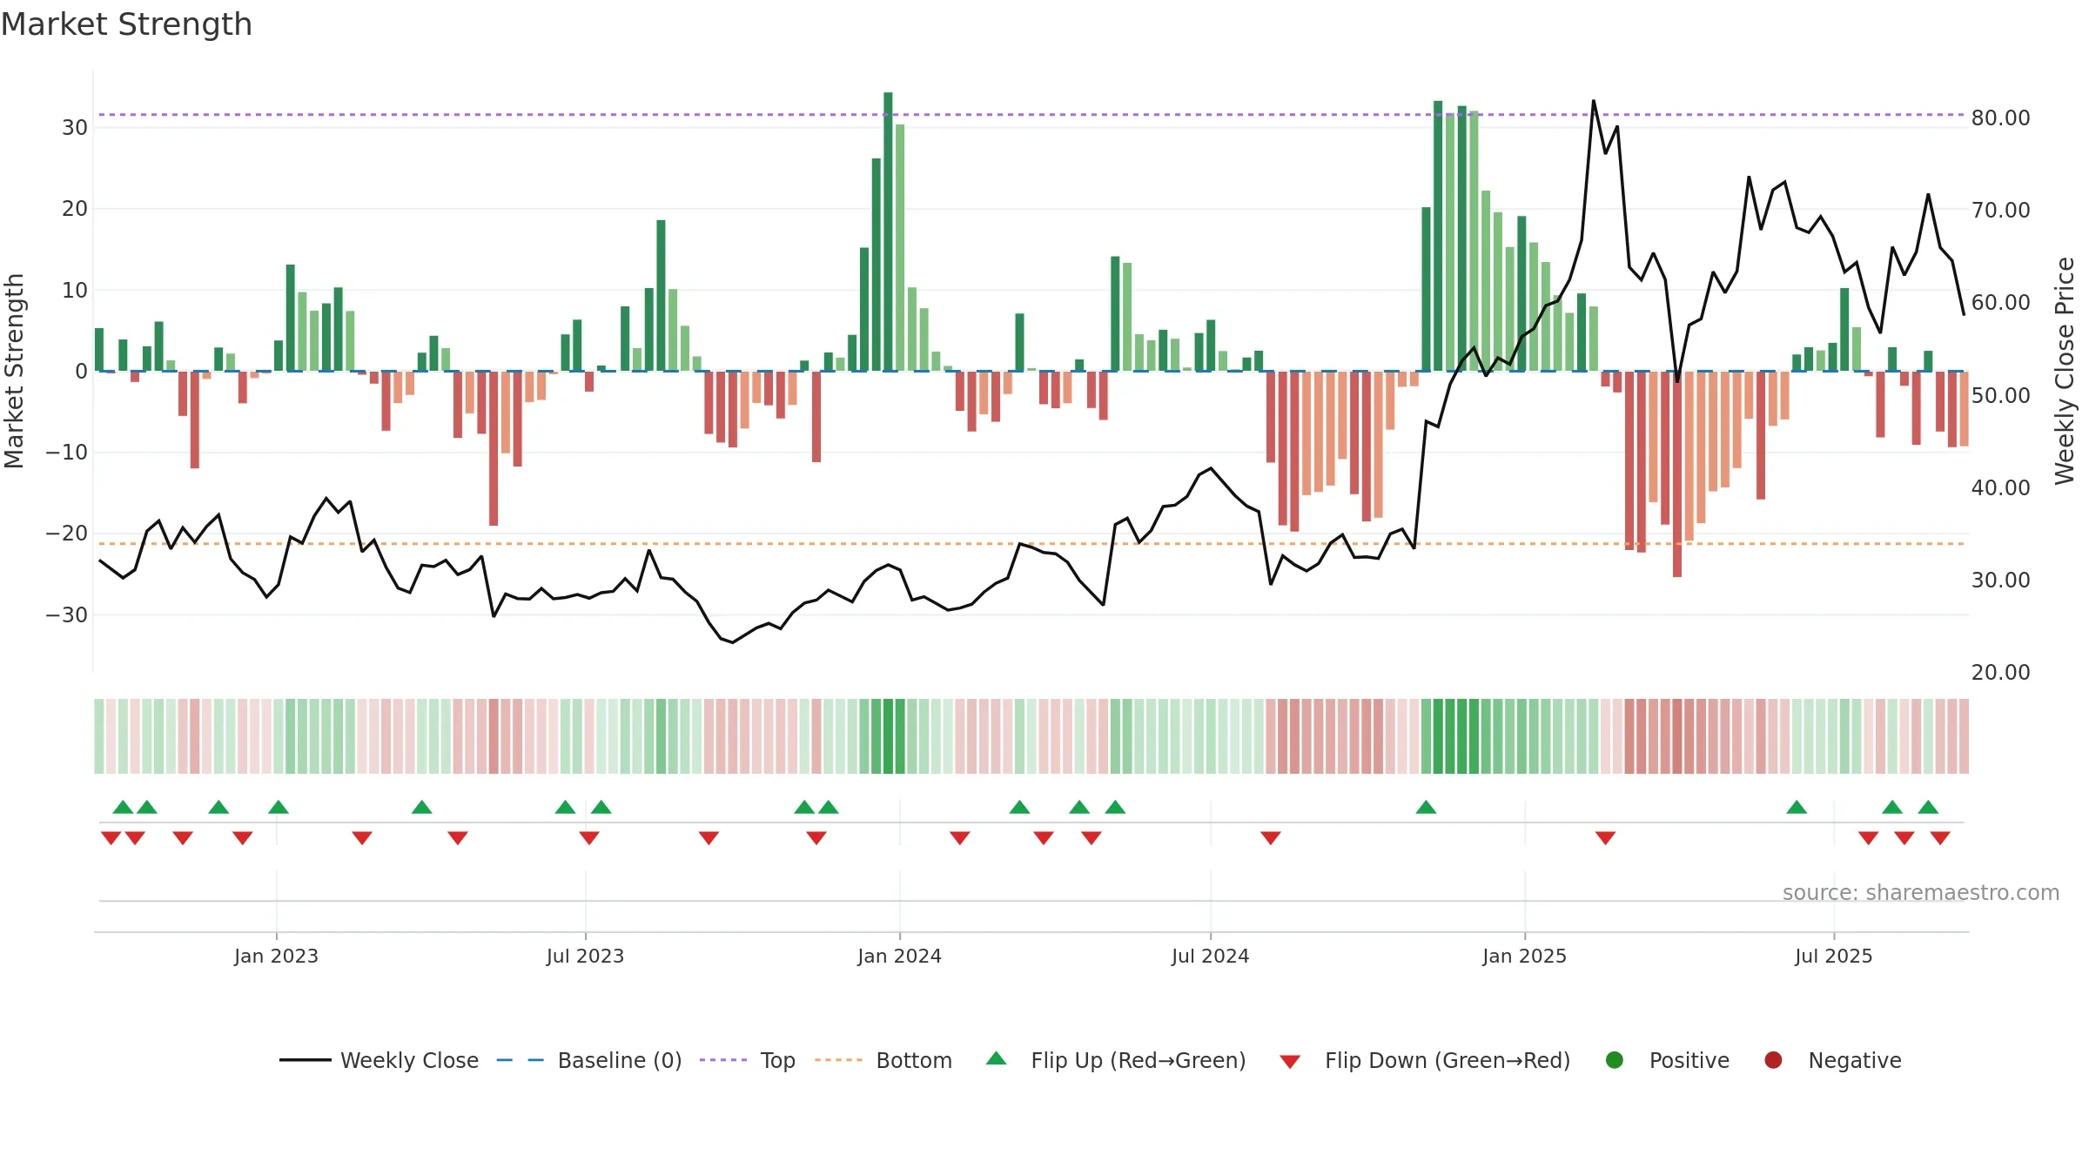Click the 'Jul 2024' x-axis label
Screen dimensions: 2089x1175
click(1210, 957)
